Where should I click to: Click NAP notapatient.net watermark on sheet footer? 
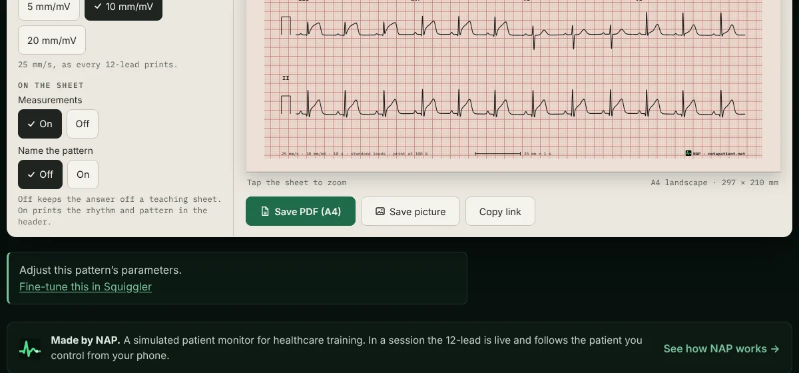point(715,154)
